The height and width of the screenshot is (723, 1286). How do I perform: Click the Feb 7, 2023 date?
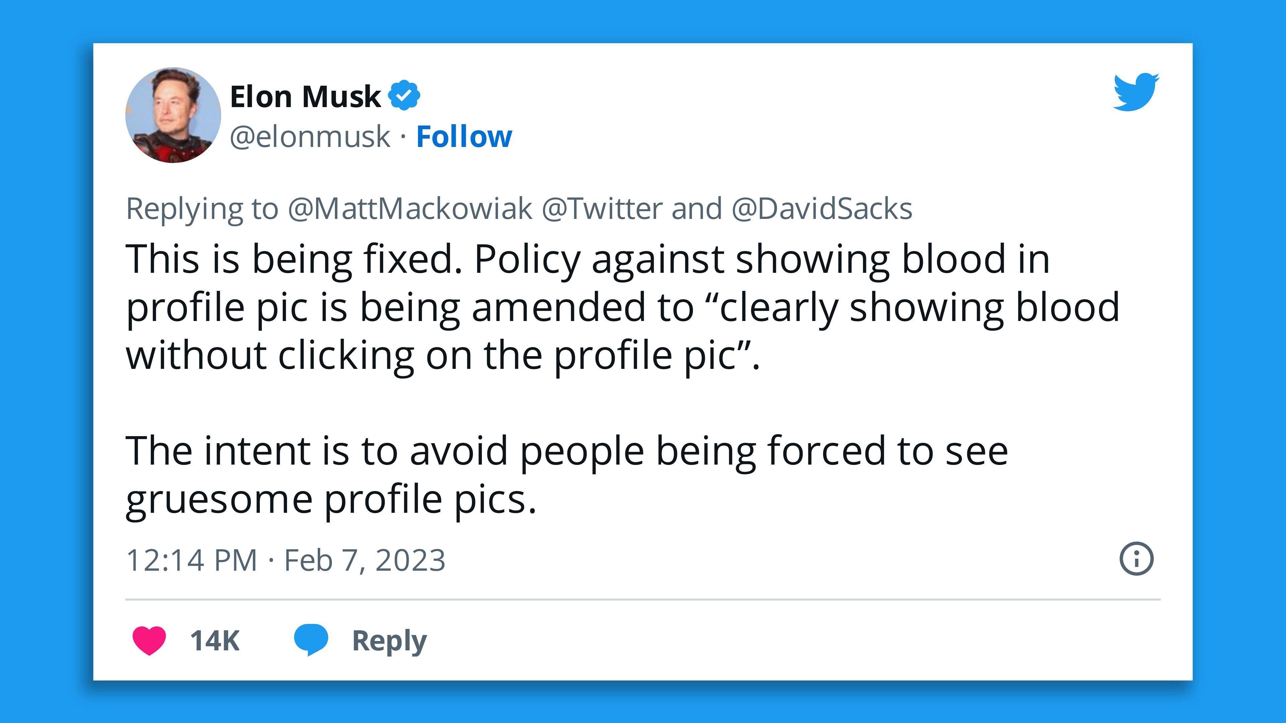pos(364,560)
